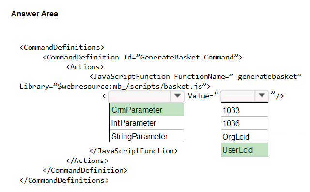Choose 1036 as the value

tap(245, 123)
